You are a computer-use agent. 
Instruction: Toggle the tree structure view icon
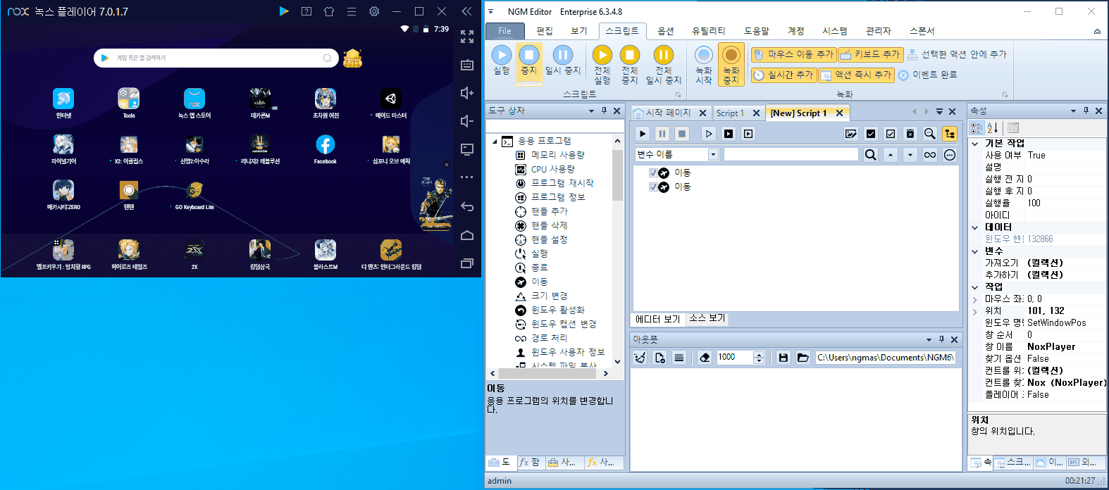[x=950, y=134]
